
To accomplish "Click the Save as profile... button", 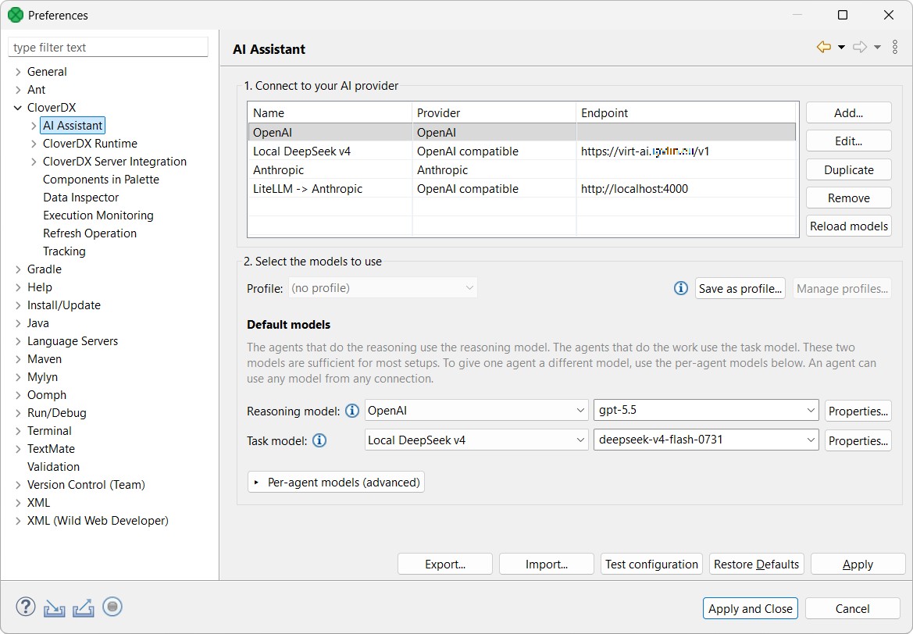I will pos(740,289).
